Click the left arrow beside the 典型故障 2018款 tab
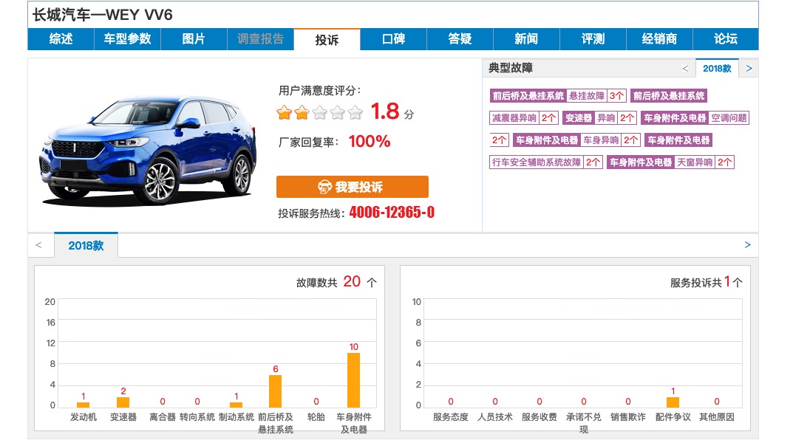 (x=684, y=69)
